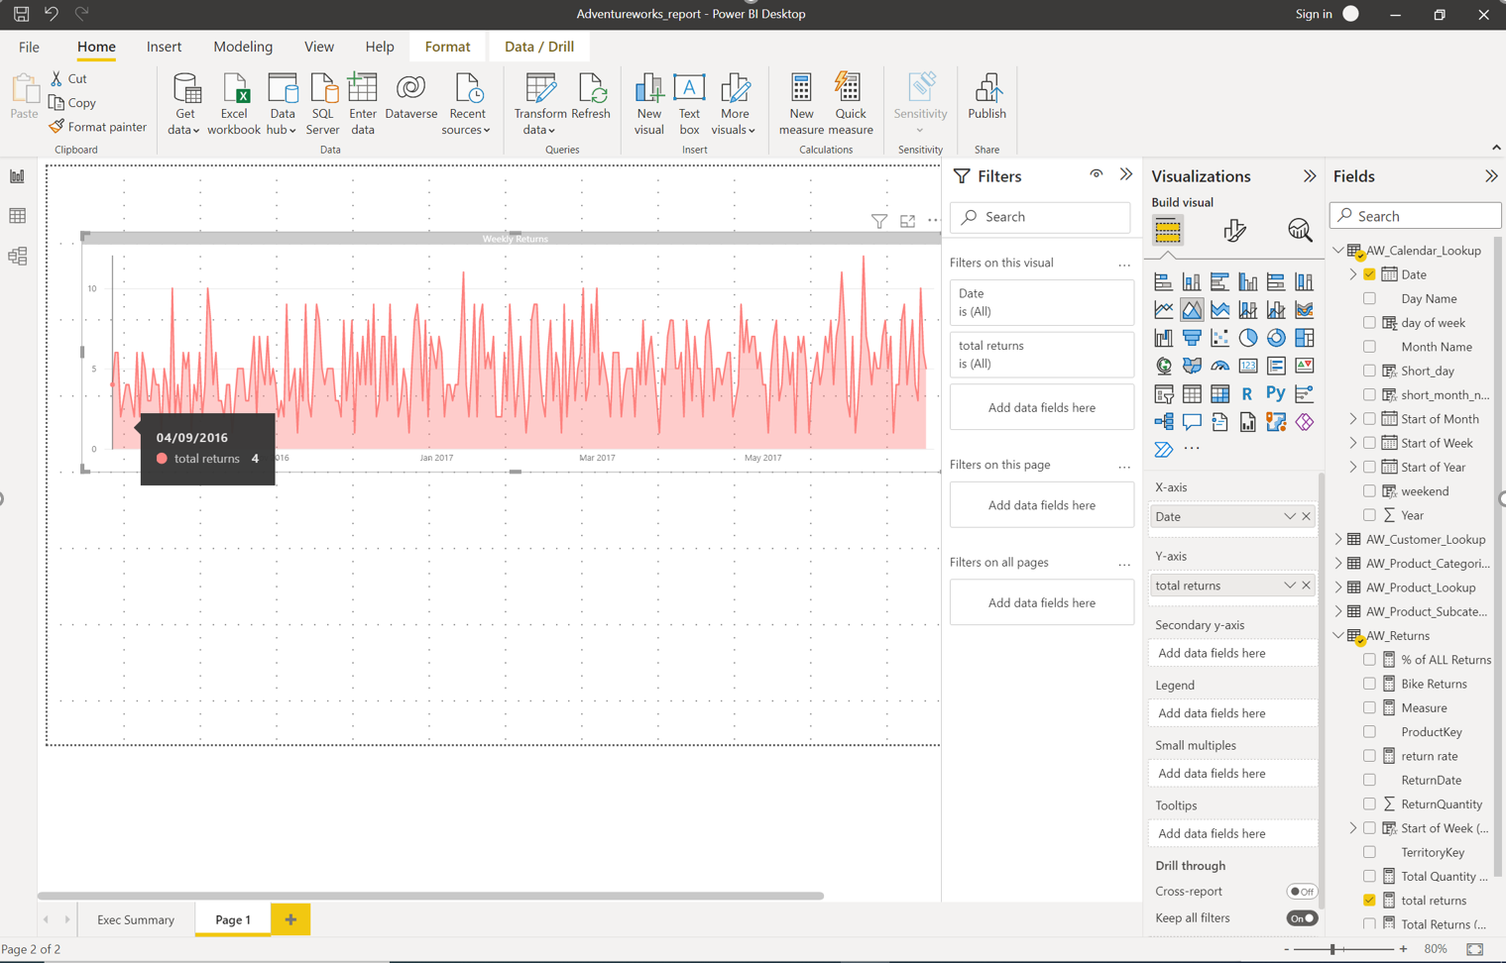Collapse the Fields pane

tap(1490, 176)
